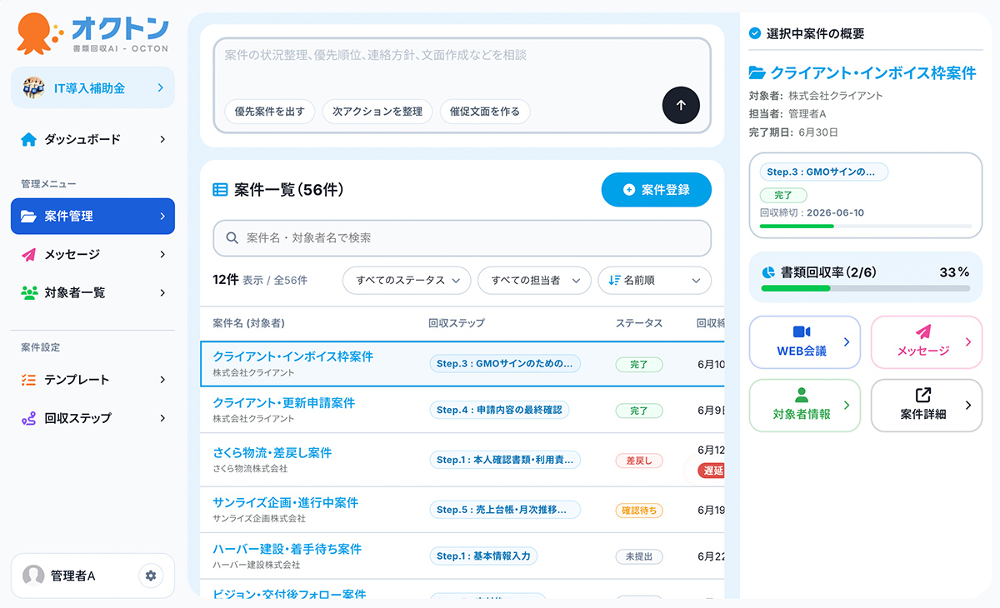The image size is (1000, 608).
Task: Click the pink paper plane message icon
Action: tap(923, 331)
